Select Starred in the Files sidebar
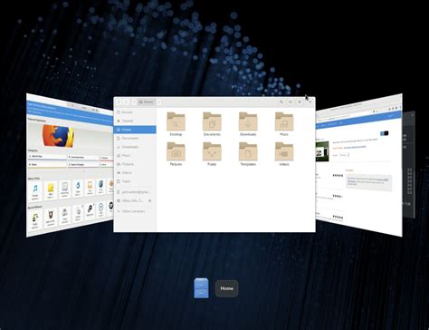This screenshot has width=429, height=330. [135, 121]
